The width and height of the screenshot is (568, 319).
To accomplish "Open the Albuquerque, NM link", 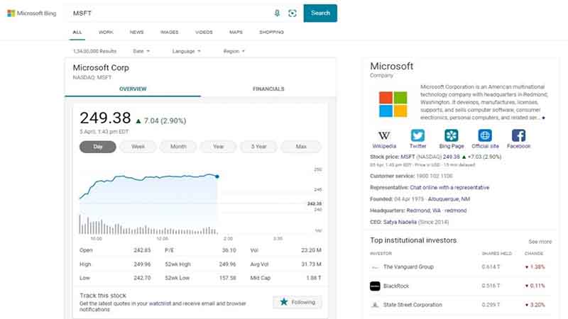I will point(449,199).
